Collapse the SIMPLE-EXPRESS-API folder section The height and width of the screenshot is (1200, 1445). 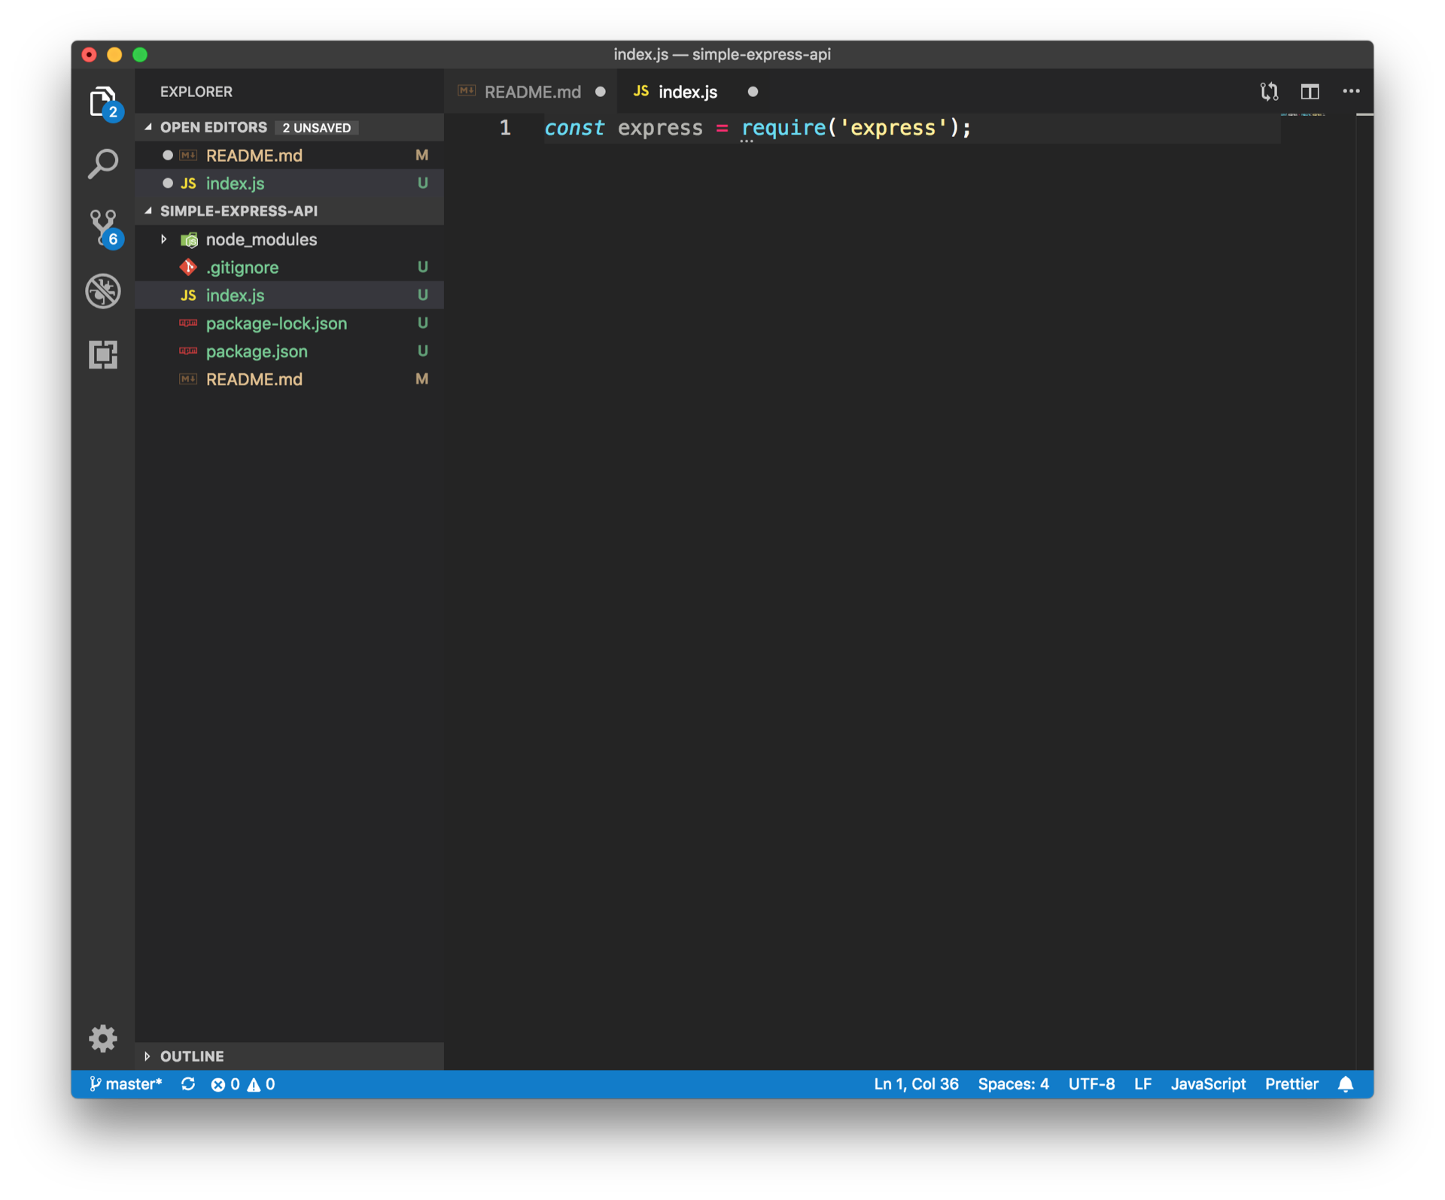(x=239, y=211)
